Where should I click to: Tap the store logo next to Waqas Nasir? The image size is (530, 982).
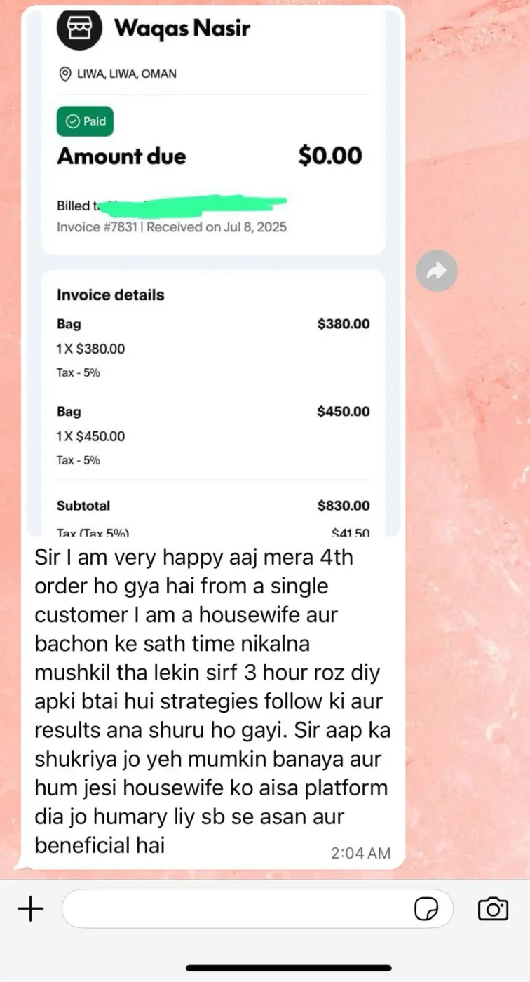coord(79,28)
